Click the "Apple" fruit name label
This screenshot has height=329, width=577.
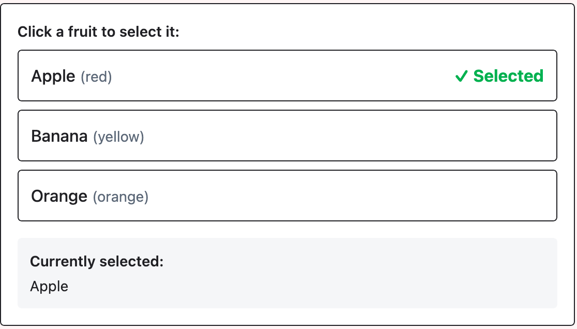tap(53, 76)
